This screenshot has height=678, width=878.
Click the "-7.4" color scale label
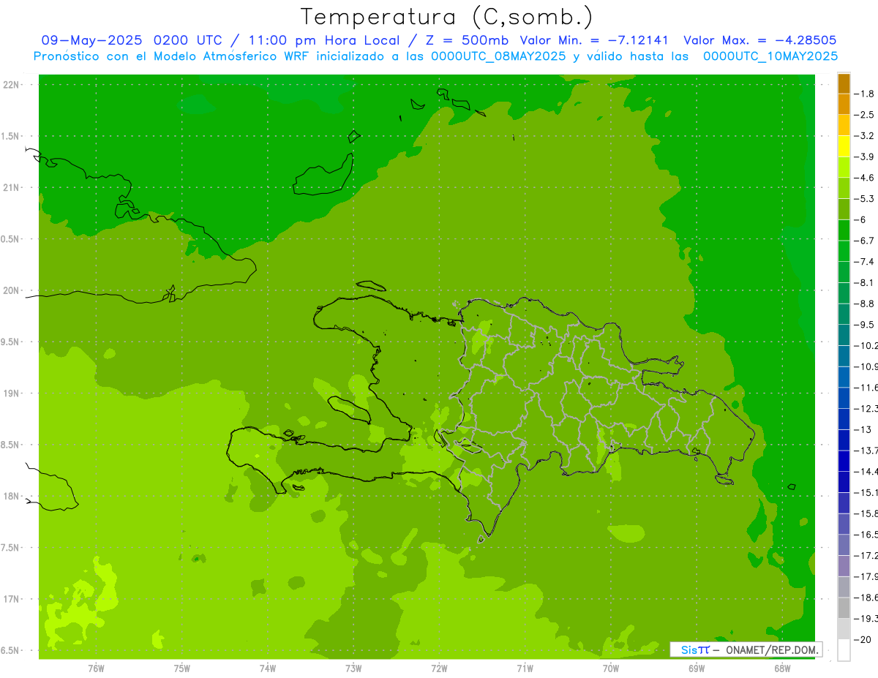click(864, 262)
